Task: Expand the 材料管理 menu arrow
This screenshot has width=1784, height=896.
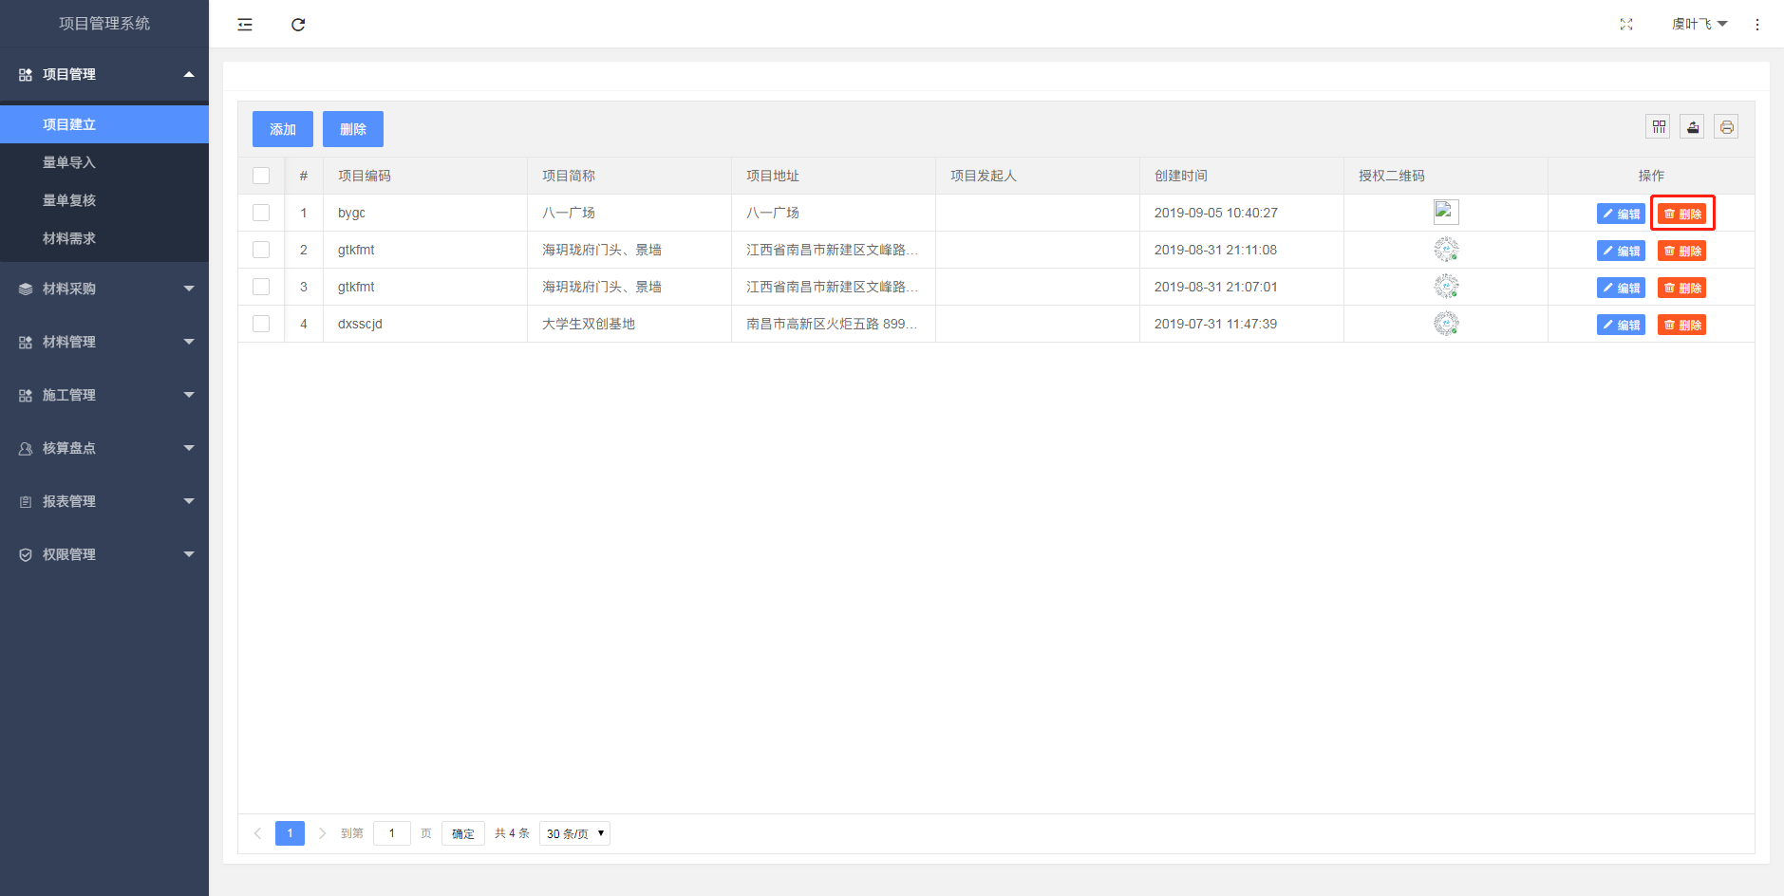Action: point(189,342)
